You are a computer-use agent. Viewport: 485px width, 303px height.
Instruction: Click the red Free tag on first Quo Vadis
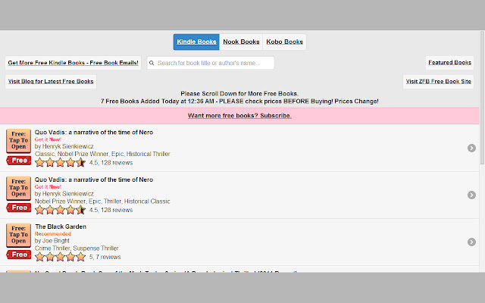(x=18, y=161)
